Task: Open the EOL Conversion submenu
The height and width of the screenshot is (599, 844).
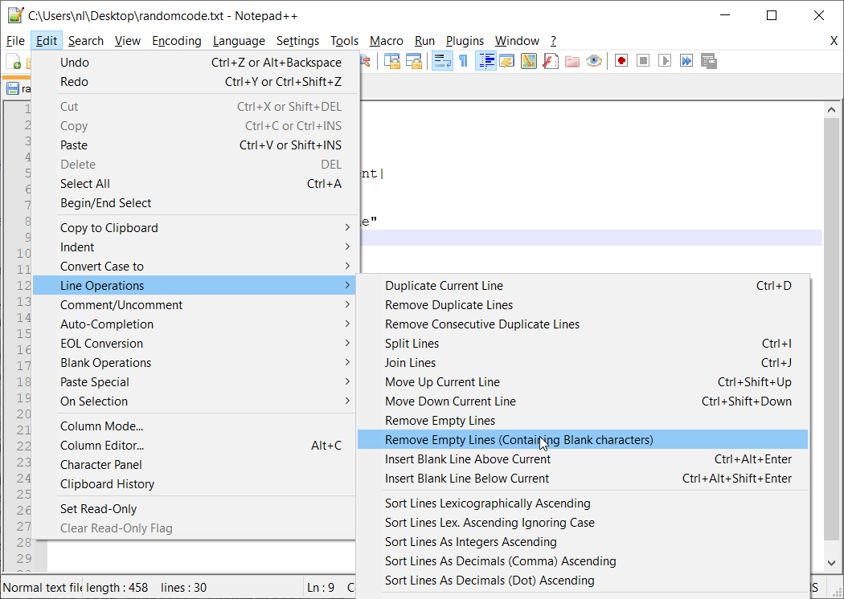Action: (101, 343)
